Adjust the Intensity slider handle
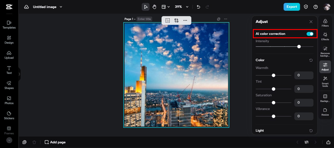 click(299, 47)
